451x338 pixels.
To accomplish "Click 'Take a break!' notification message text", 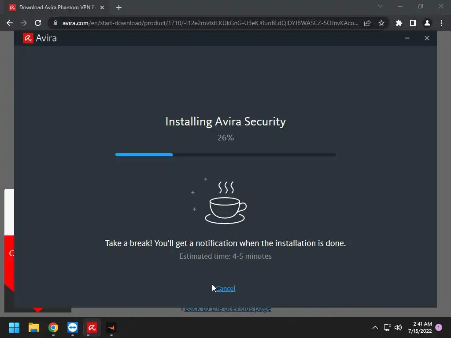I will (225, 243).
